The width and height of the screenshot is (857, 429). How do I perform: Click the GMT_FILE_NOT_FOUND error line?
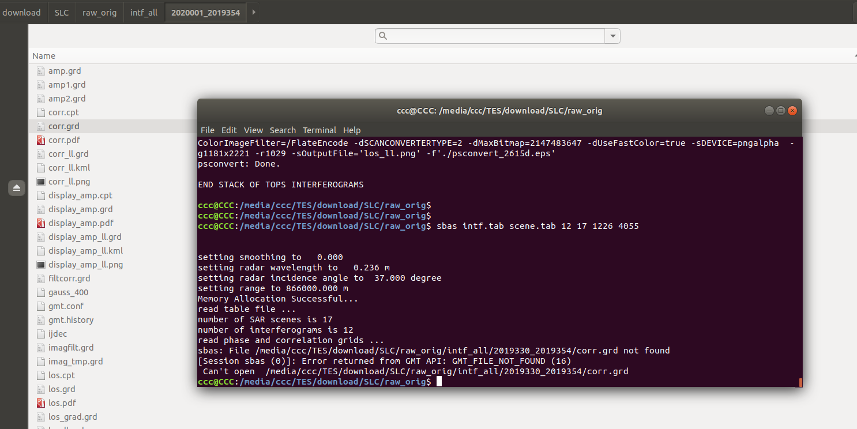pos(385,361)
